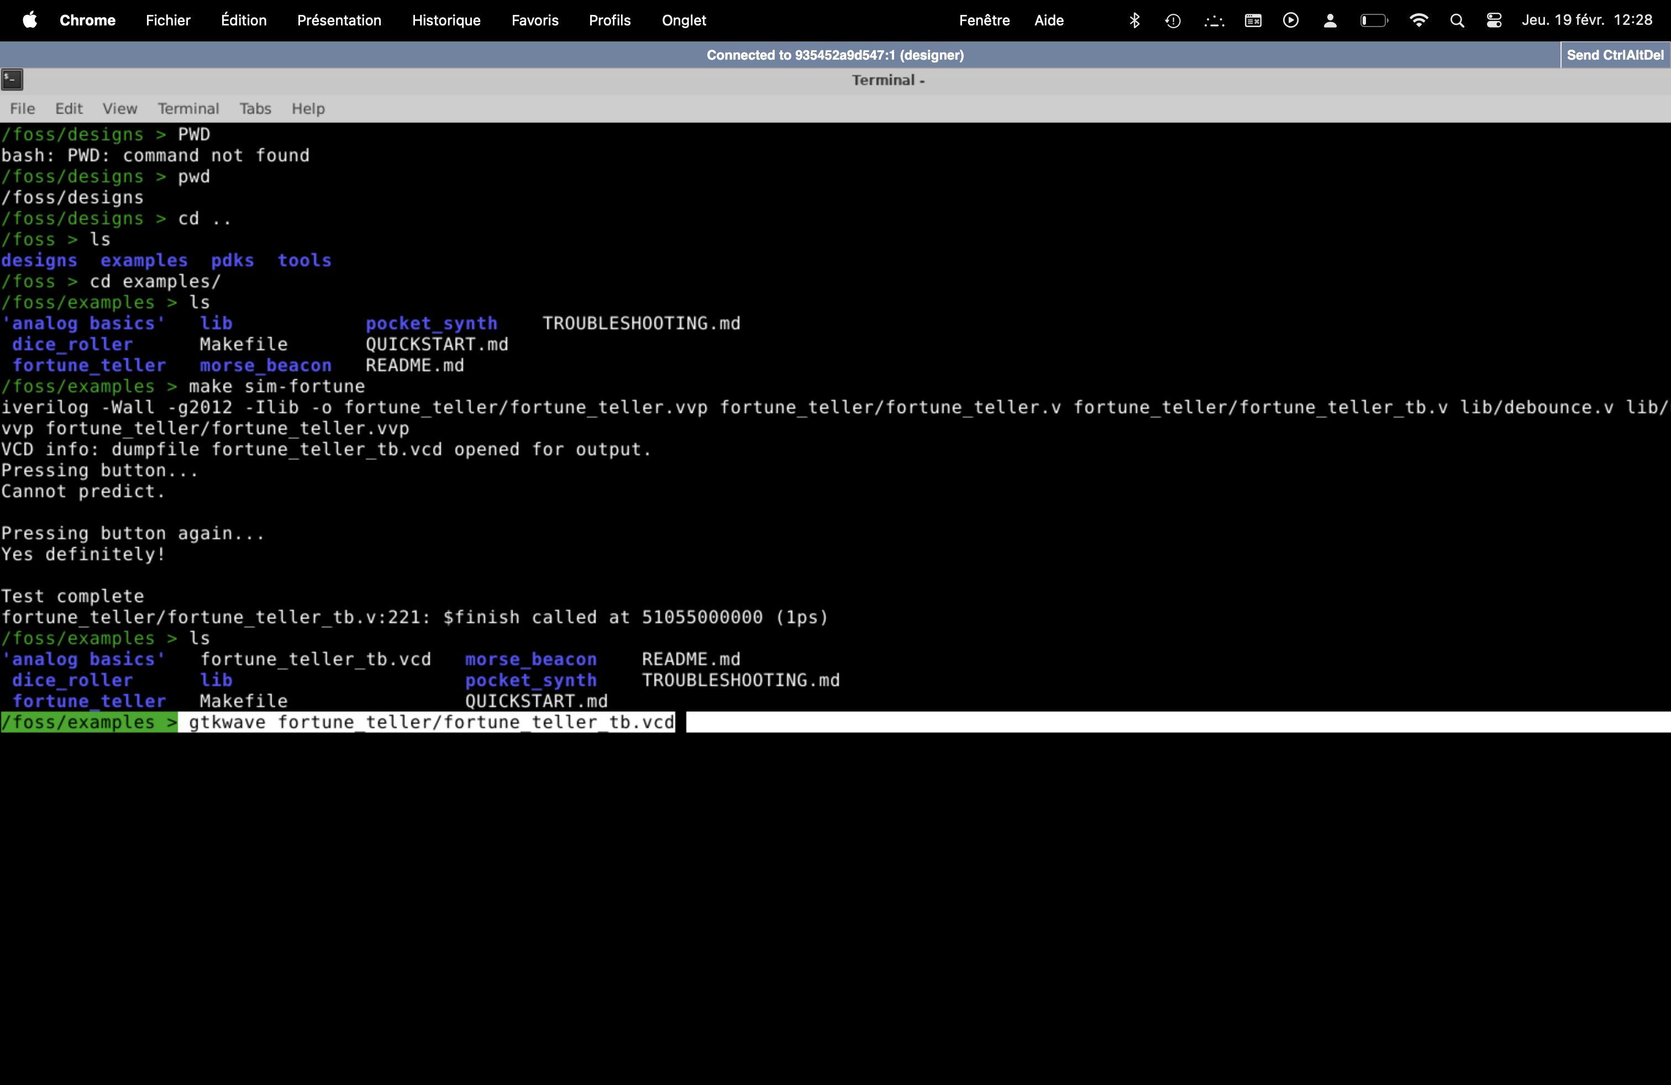Viewport: 1671px width, 1085px height.
Task: Open the terminal File menu
Action: [23, 109]
